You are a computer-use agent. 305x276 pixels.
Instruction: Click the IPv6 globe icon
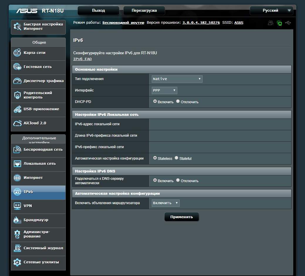(x=17, y=192)
